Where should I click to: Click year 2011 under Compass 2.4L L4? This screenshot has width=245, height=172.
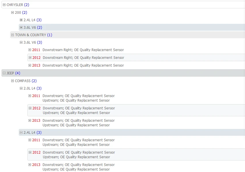(36, 140)
